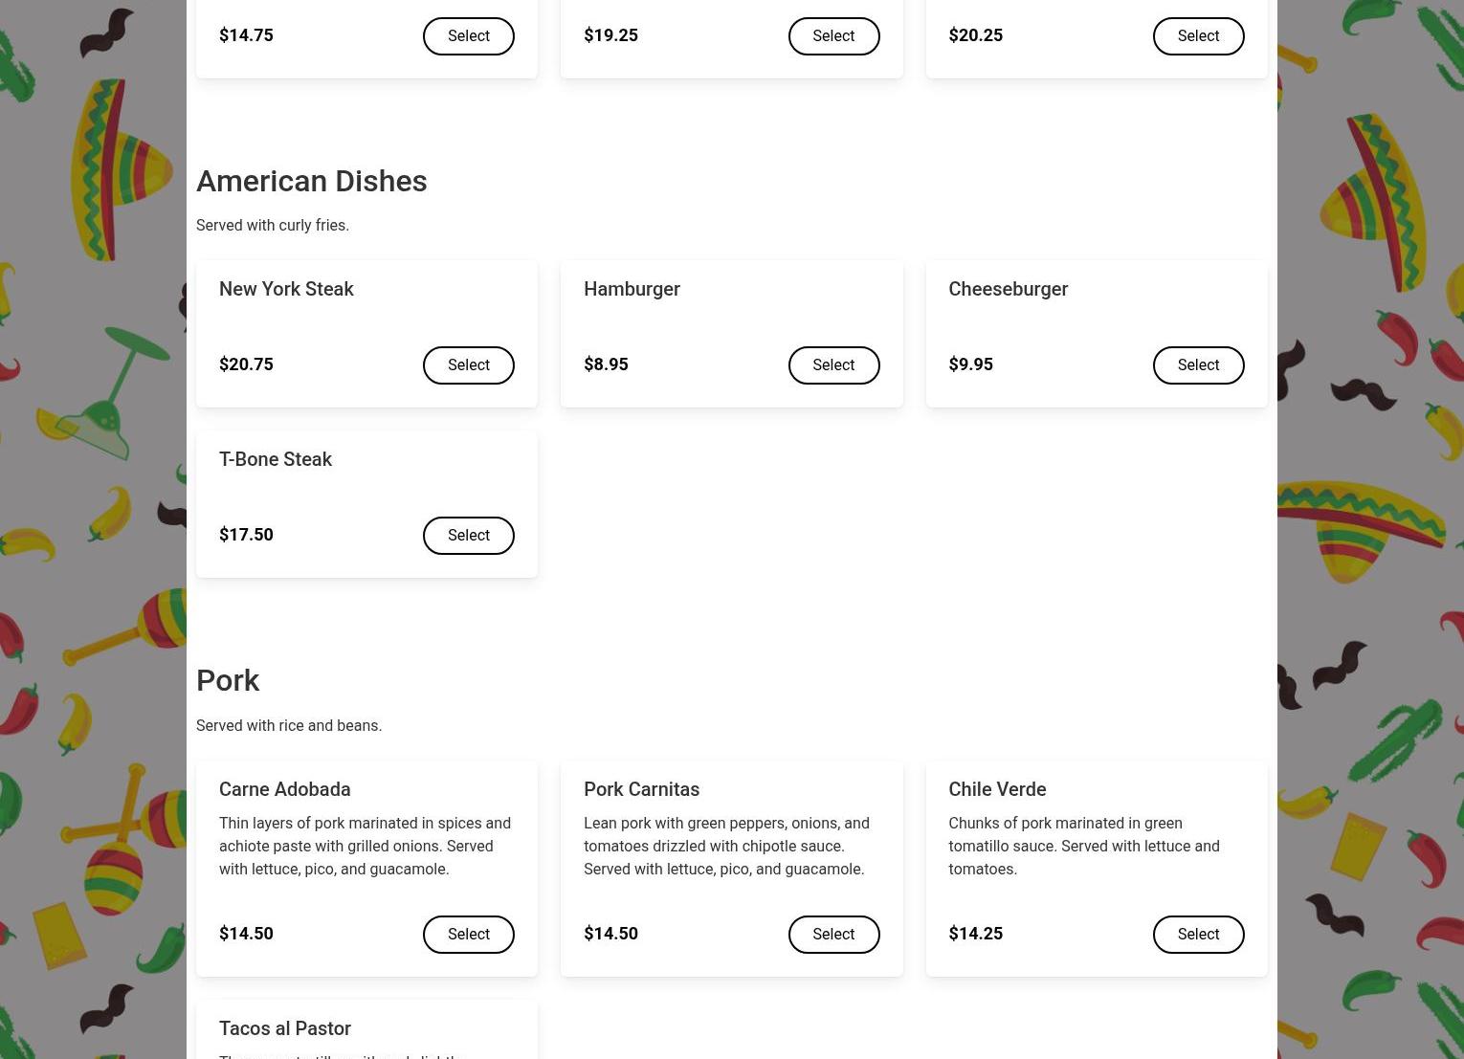
Task: Pick the Pork Carnitas Select button
Action: point(833,935)
